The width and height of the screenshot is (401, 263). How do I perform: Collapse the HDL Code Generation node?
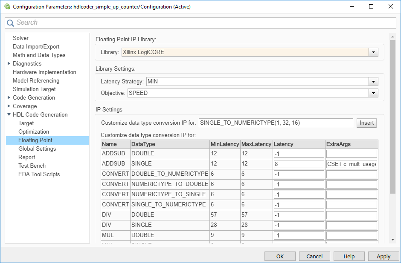[x=9, y=114]
